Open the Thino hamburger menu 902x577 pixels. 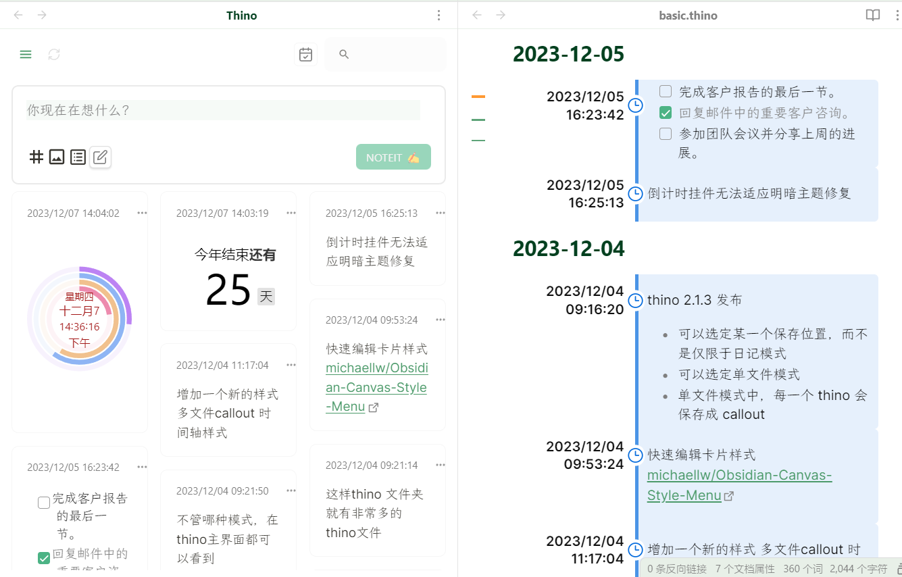pos(26,55)
